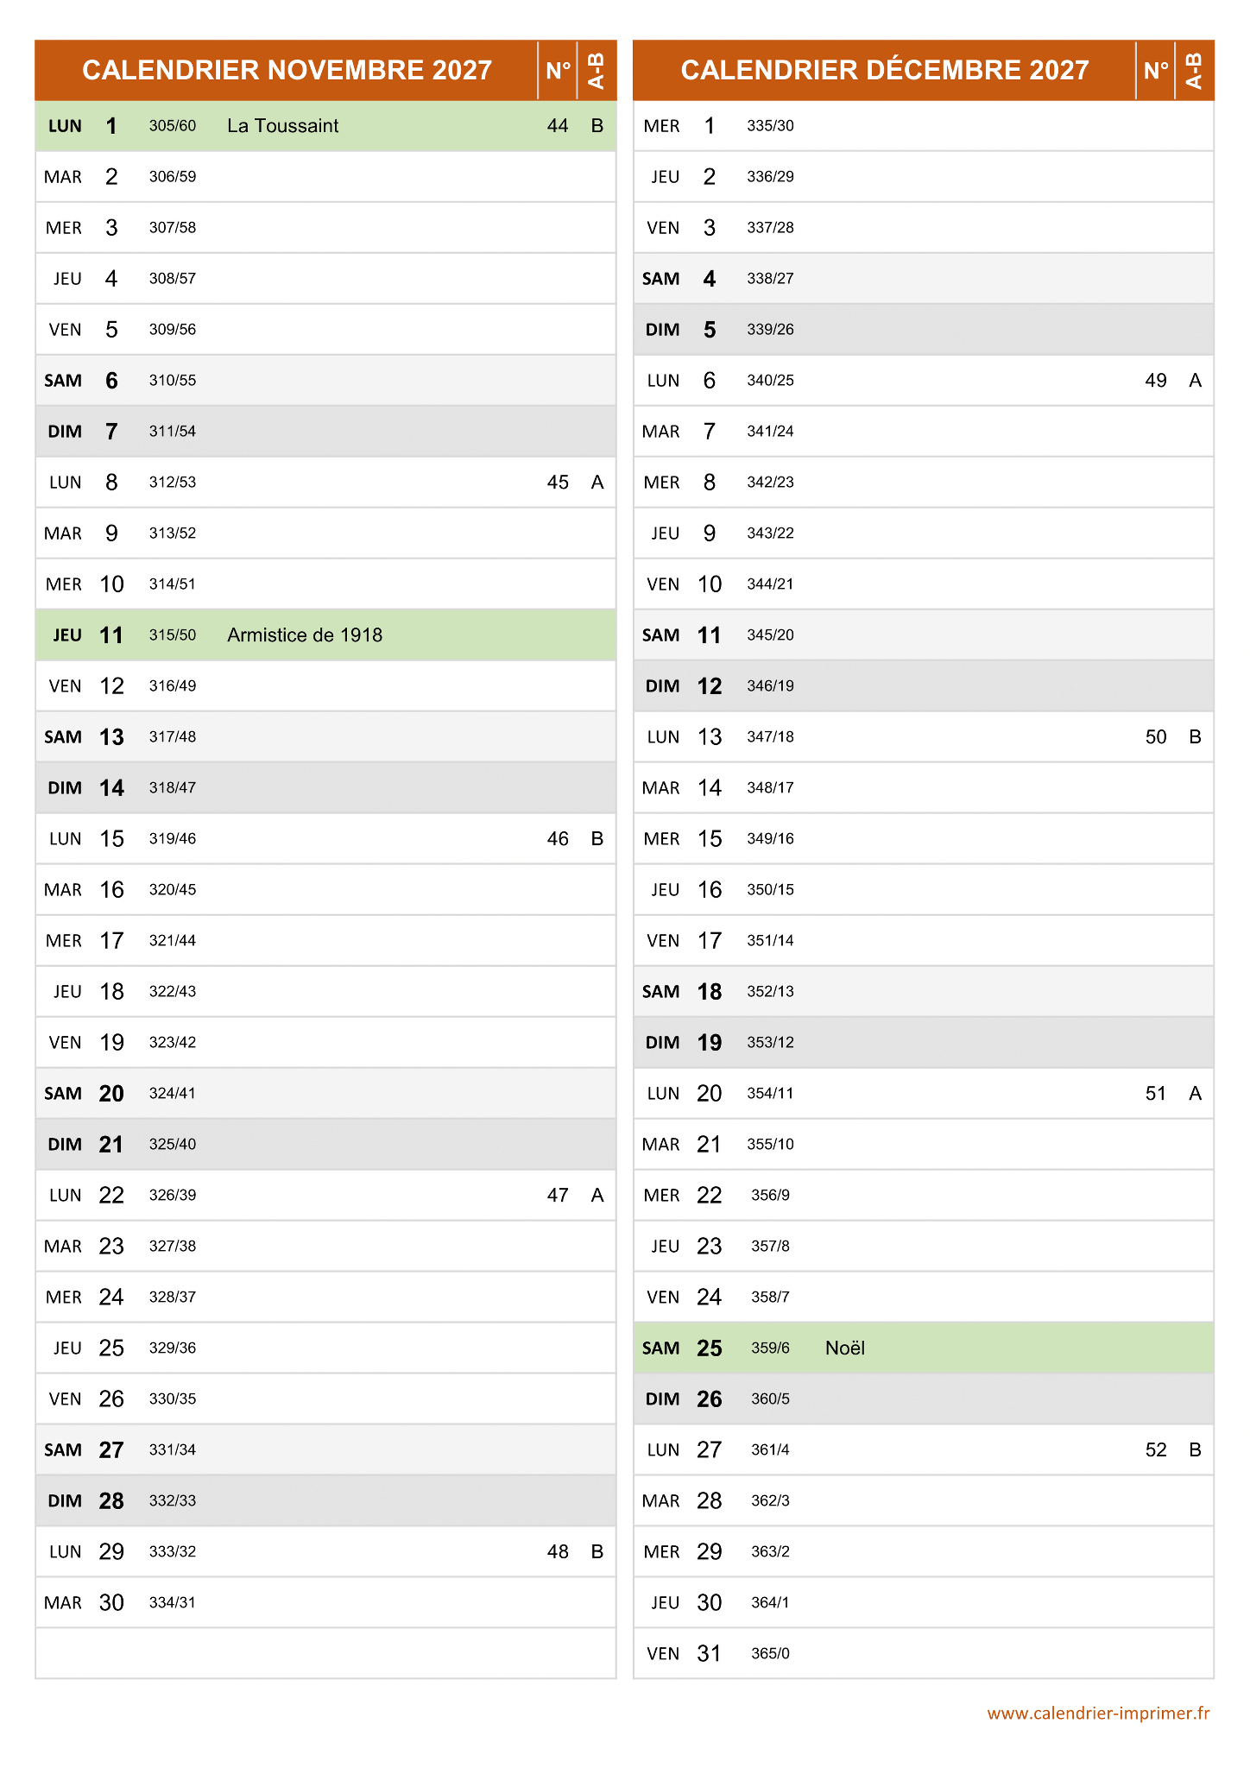
Task: Click day count 319/46 in November
Action: coord(173,839)
